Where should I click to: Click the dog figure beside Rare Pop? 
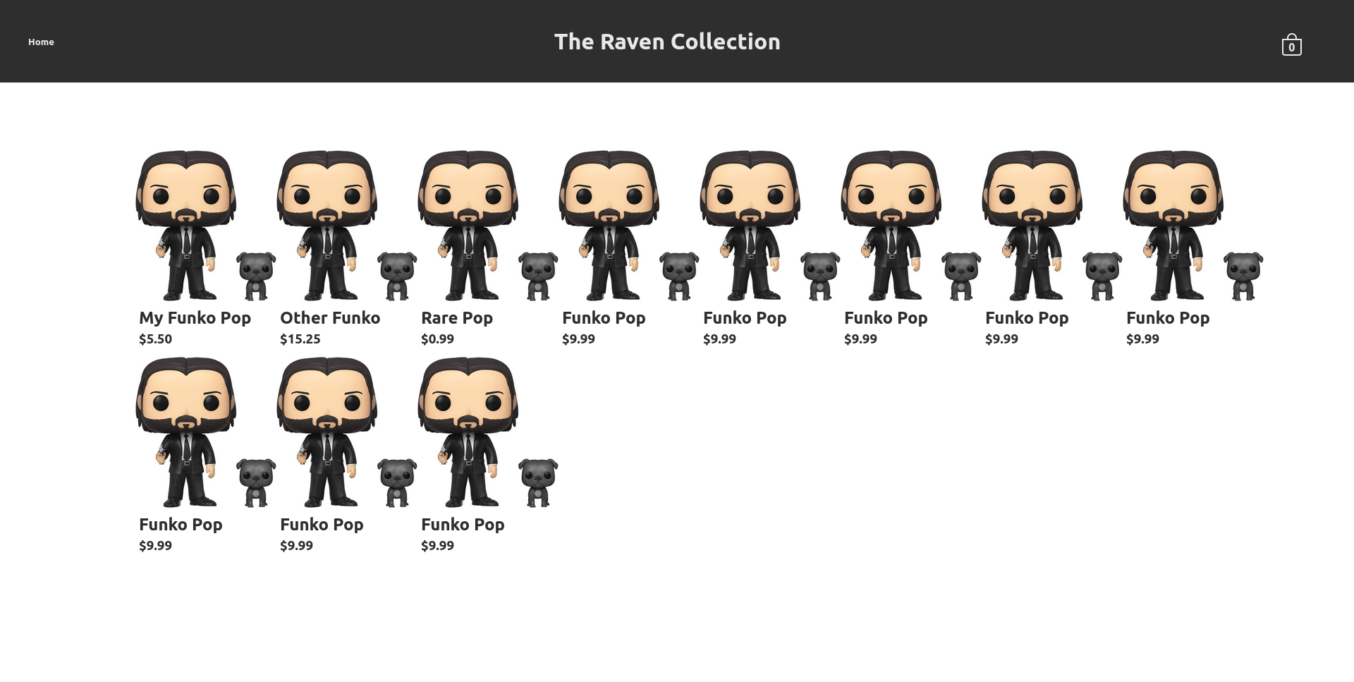pyautogui.click(x=538, y=276)
